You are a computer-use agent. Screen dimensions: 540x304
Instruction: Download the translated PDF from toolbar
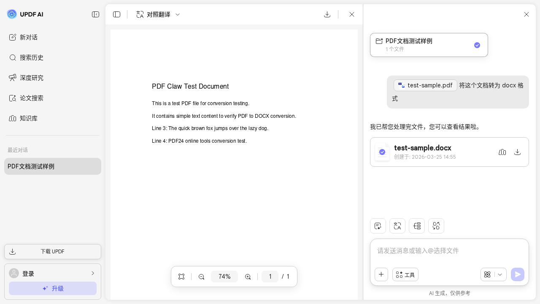coord(327,14)
